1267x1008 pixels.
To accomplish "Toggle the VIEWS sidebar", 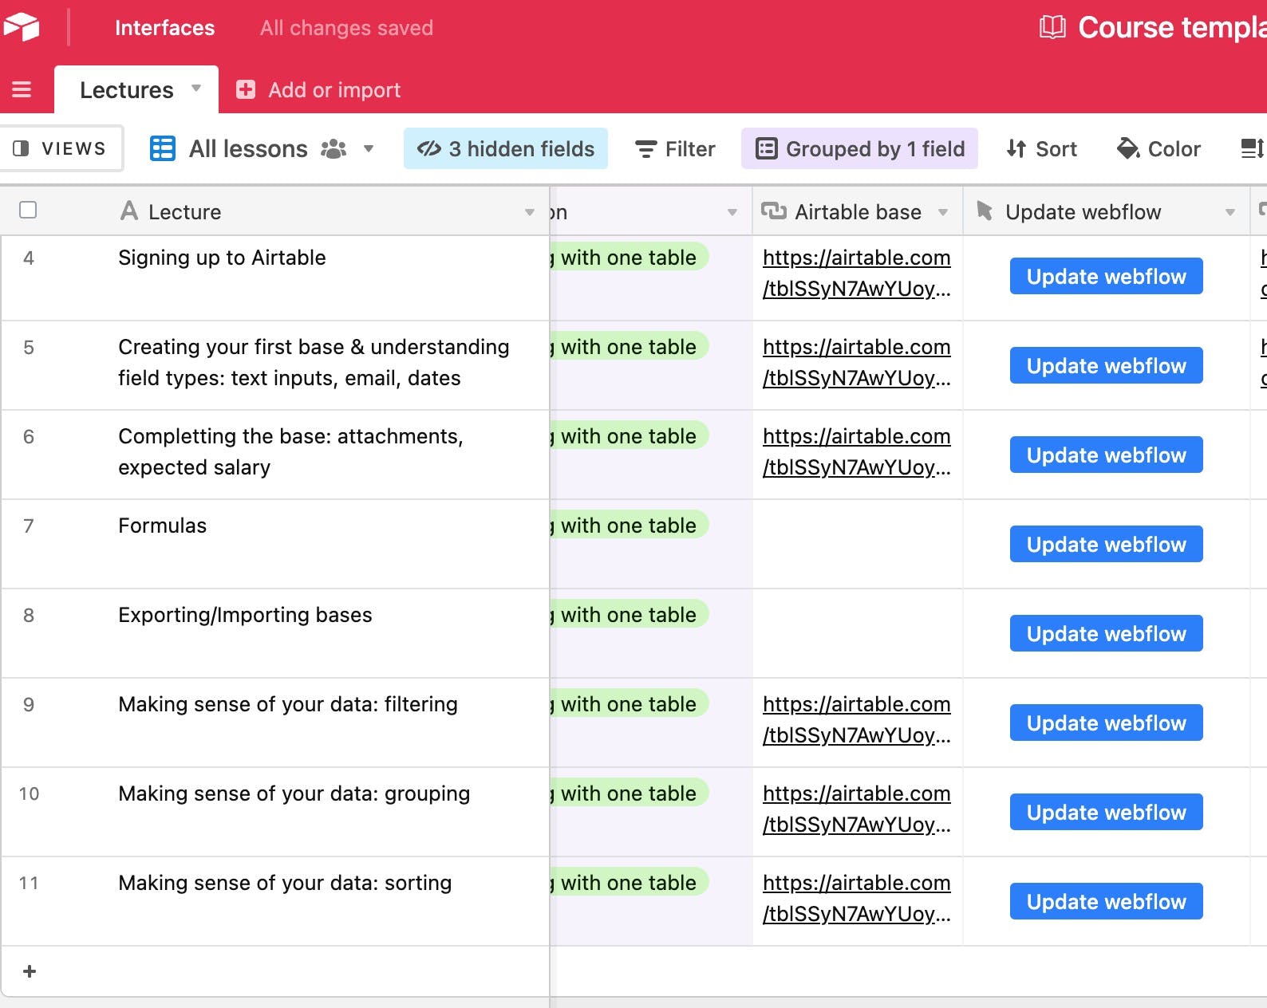I will click(61, 148).
